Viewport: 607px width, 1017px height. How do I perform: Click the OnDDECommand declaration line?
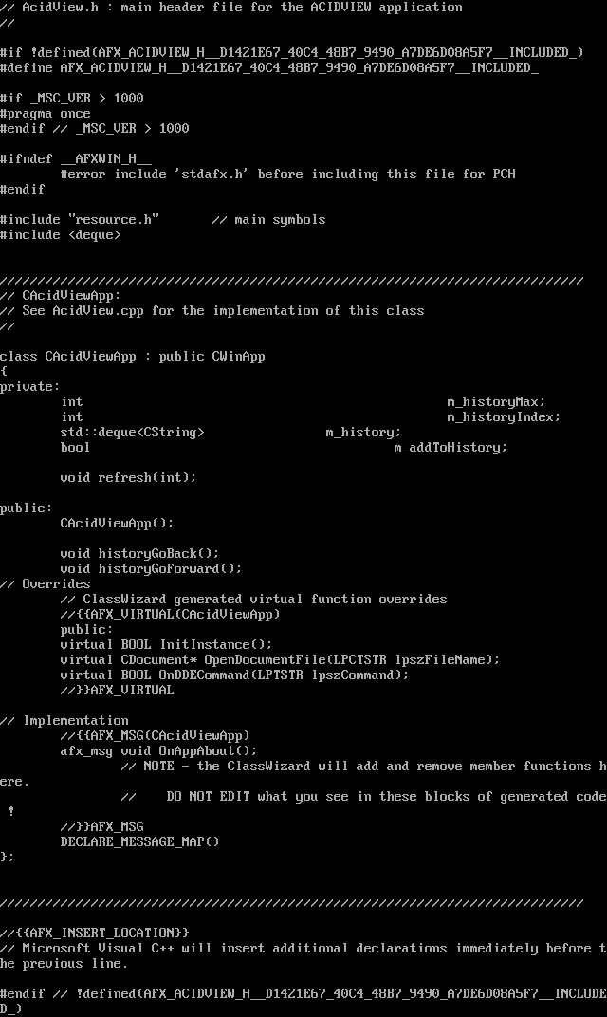(234, 675)
